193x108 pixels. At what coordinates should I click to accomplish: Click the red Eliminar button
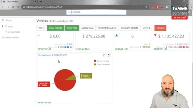(160, 28)
